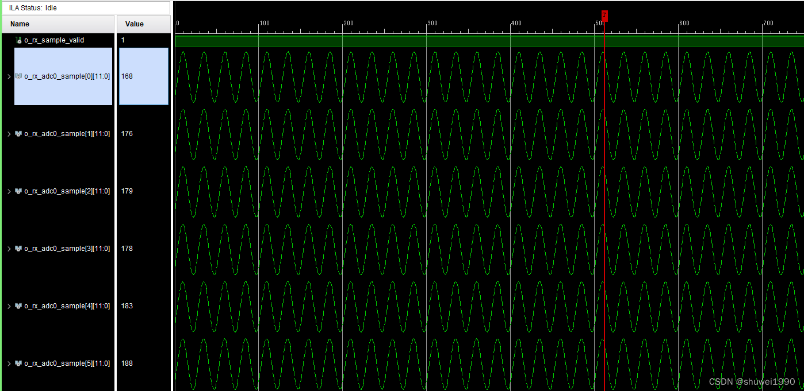
Task: Expand o_rx_adc0_sample[4][11:0] bus
Action: click(x=9, y=306)
